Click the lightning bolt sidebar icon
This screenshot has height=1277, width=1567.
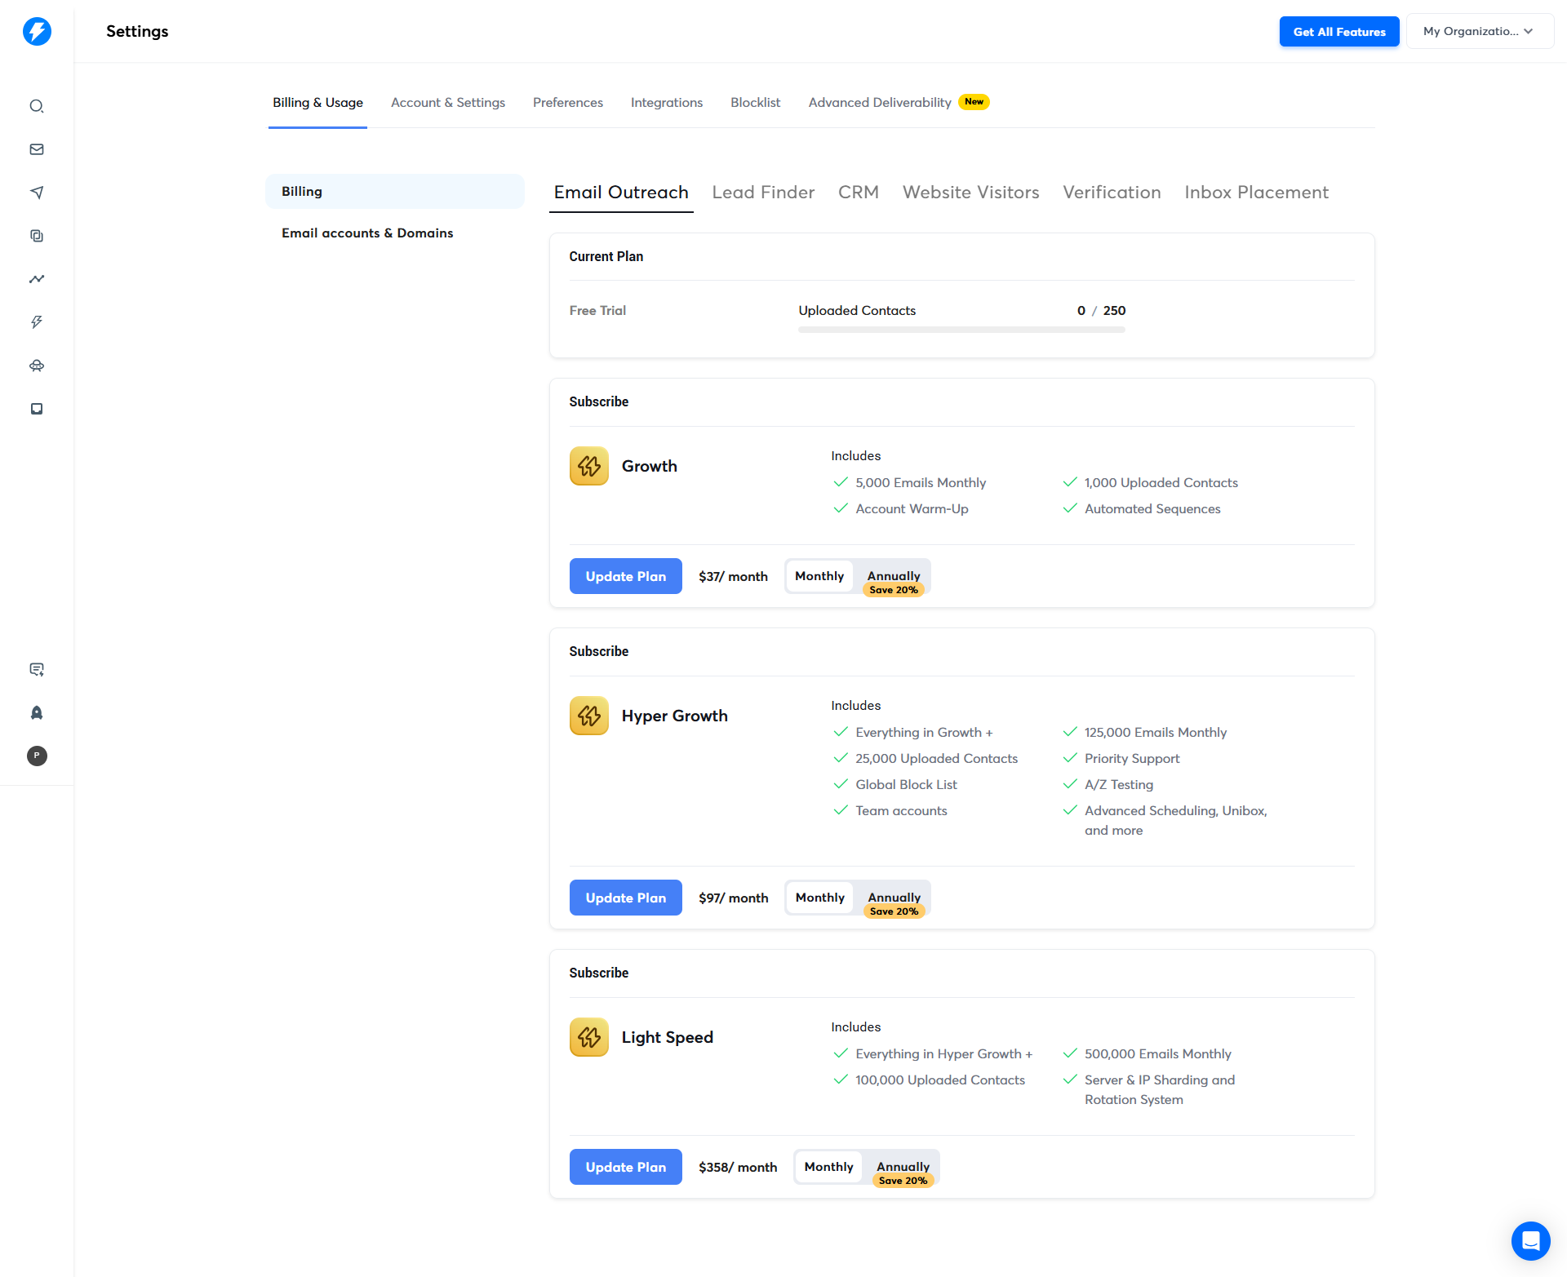coord(37,322)
